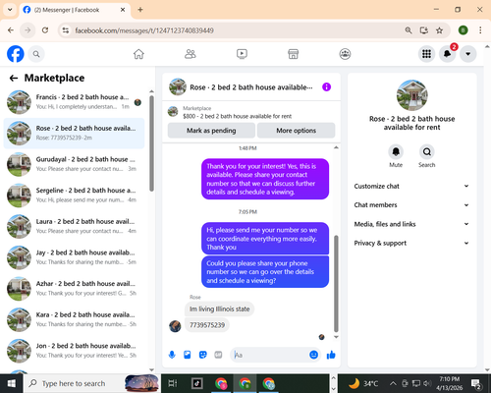Click Rose listing profile picture in right panel
The image size is (491, 393).
coord(411,95)
